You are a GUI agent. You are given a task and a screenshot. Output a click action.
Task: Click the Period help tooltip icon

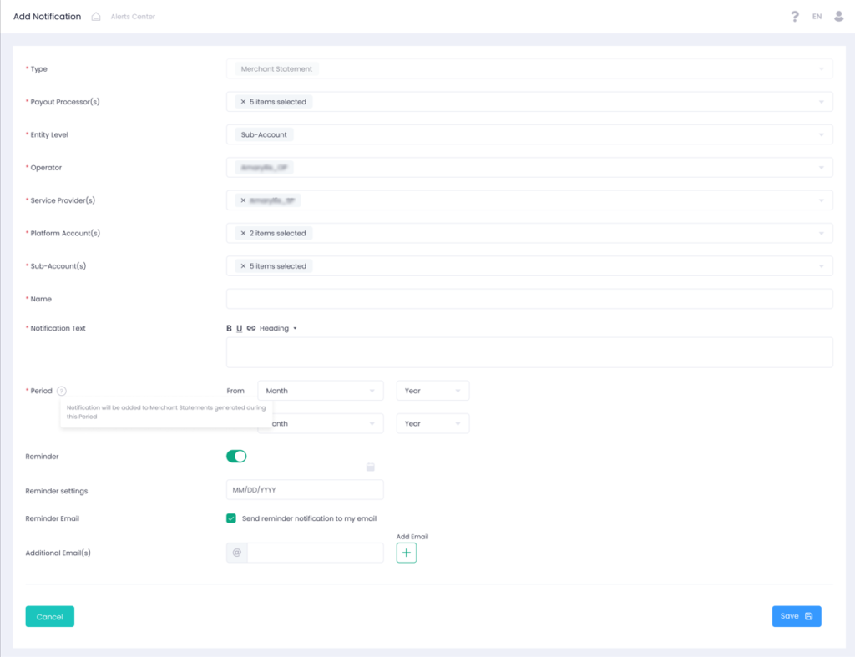62,391
